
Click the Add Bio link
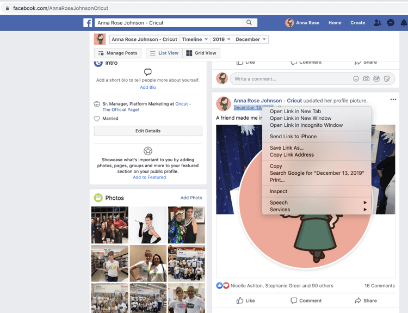coord(148,87)
